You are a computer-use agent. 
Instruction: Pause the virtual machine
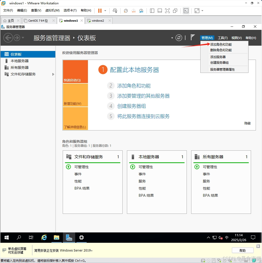coord(100,11)
